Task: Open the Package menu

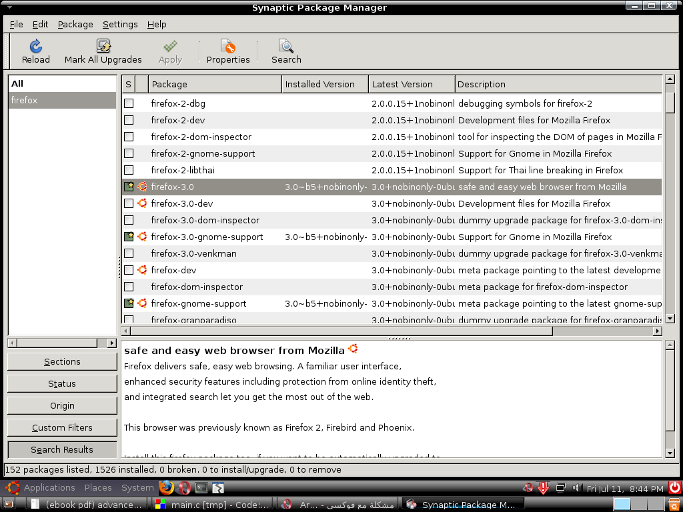Action: tap(75, 25)
